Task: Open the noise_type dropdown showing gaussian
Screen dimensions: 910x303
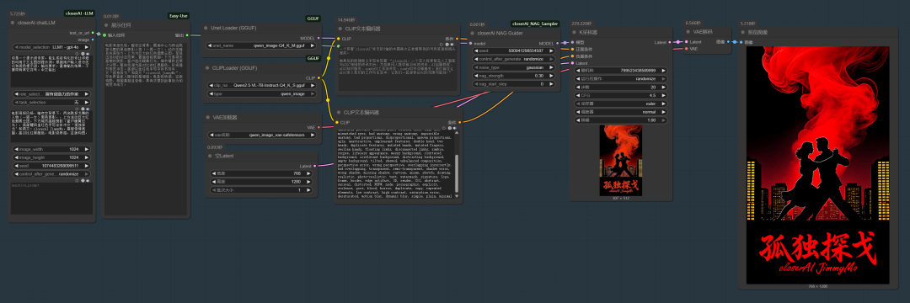Action: click(515, 67)
